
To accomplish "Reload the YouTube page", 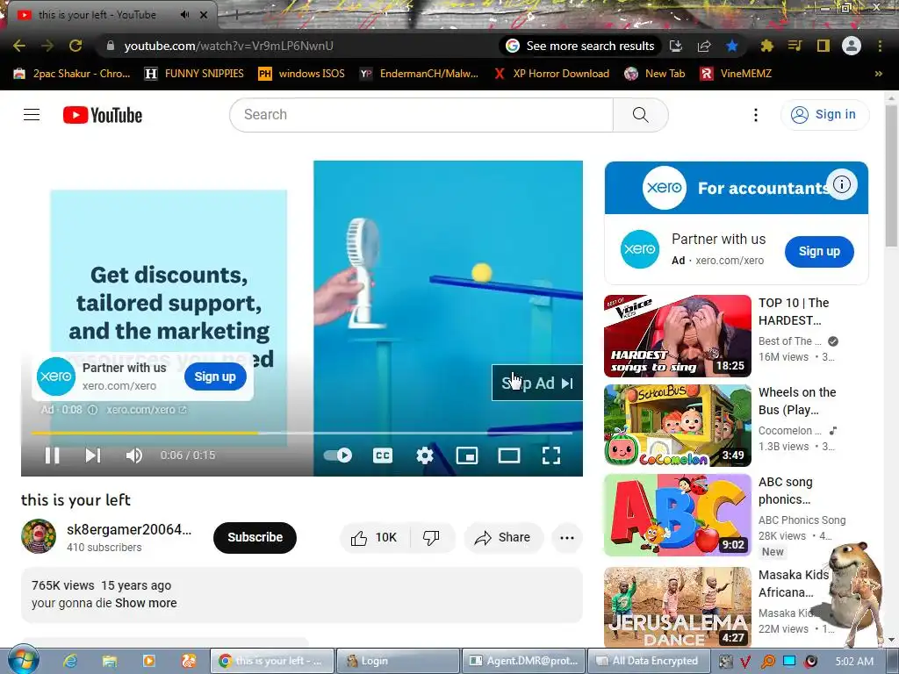I will (76, 46).
